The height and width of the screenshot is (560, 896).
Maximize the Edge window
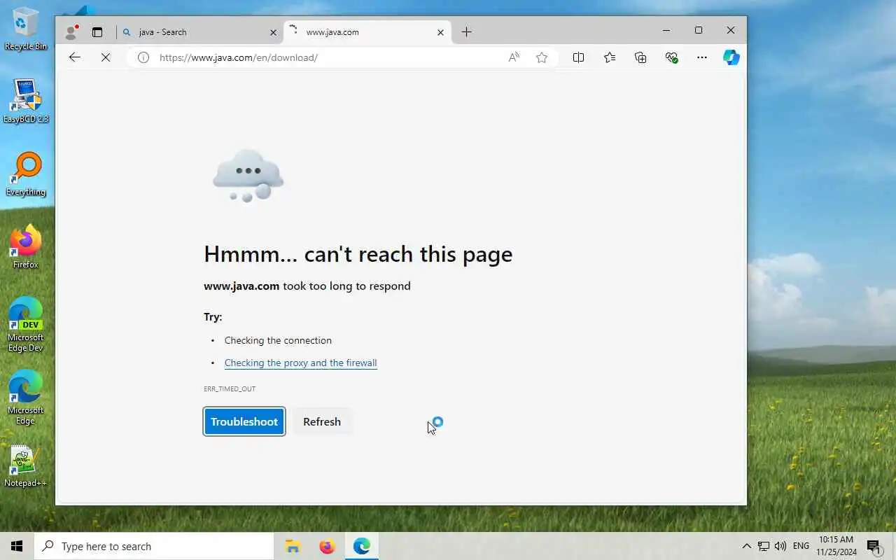[x=699, y=30]
